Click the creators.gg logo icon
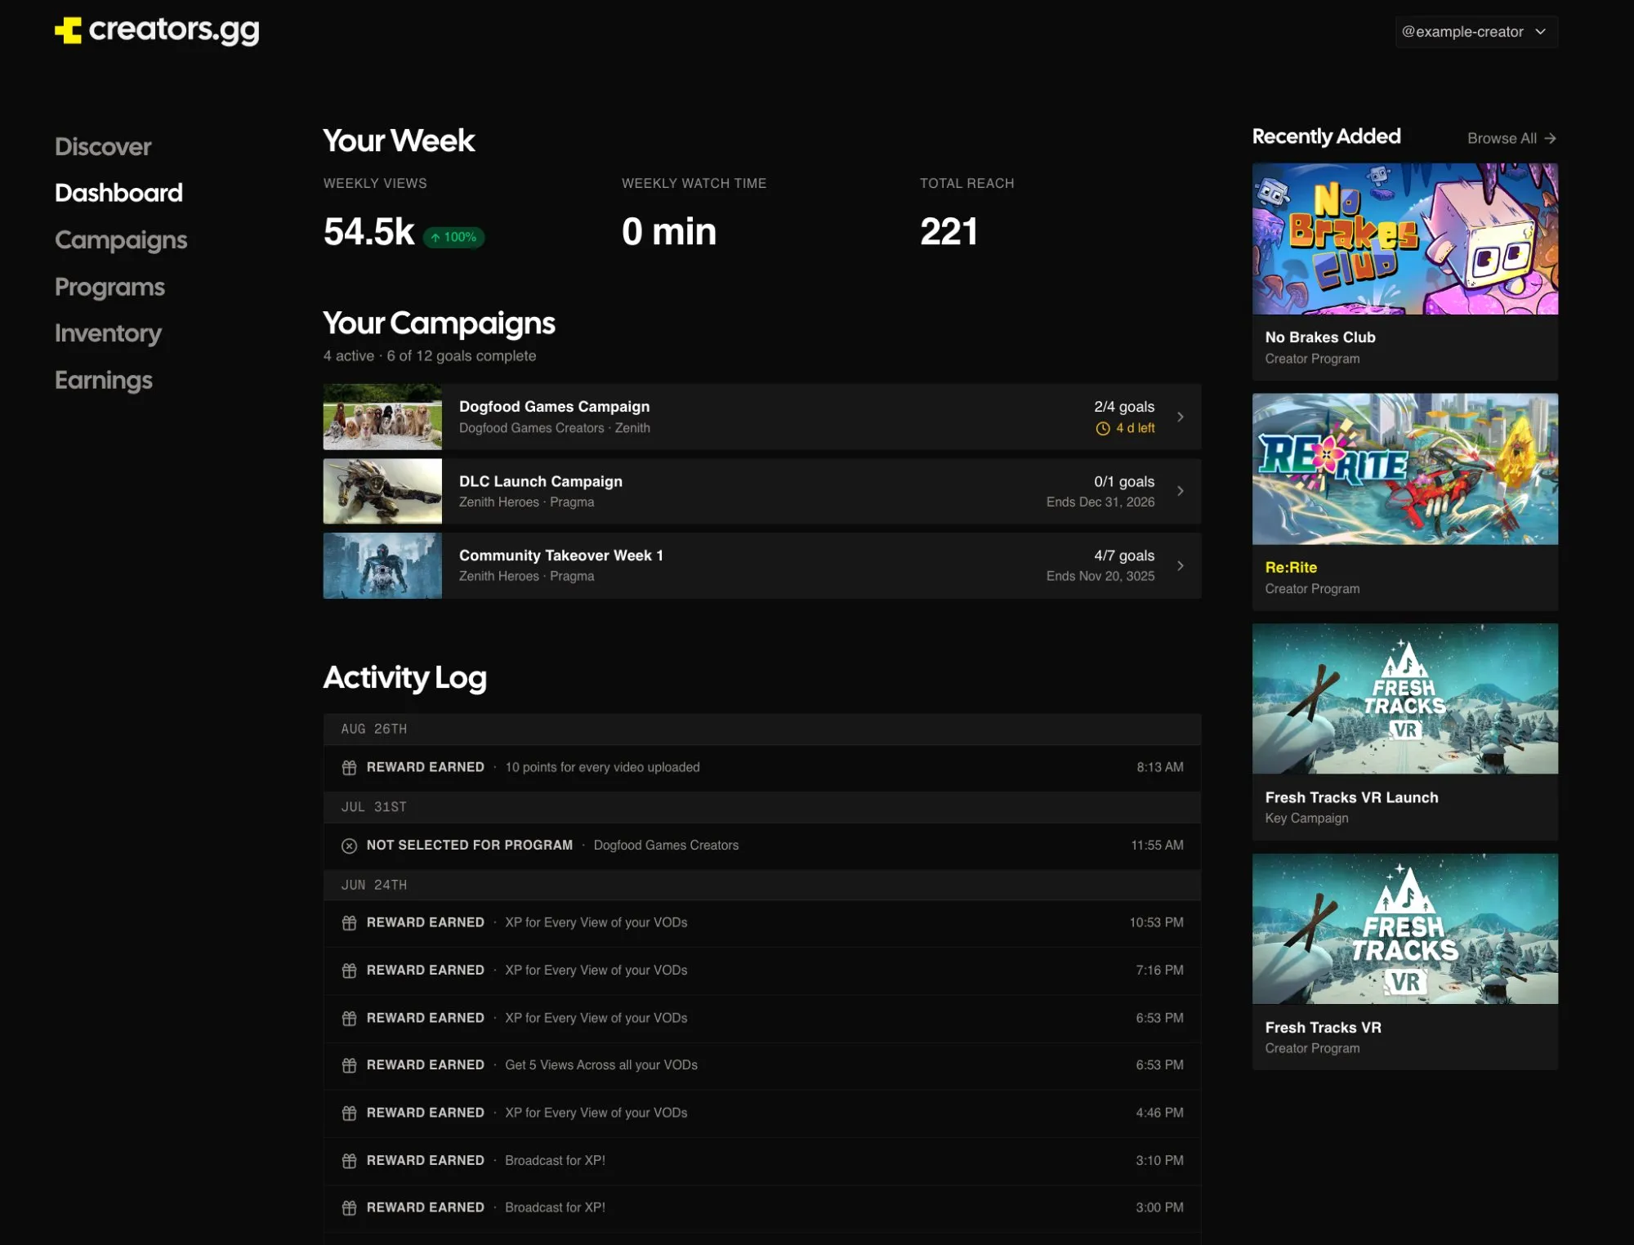 point(68,31)
